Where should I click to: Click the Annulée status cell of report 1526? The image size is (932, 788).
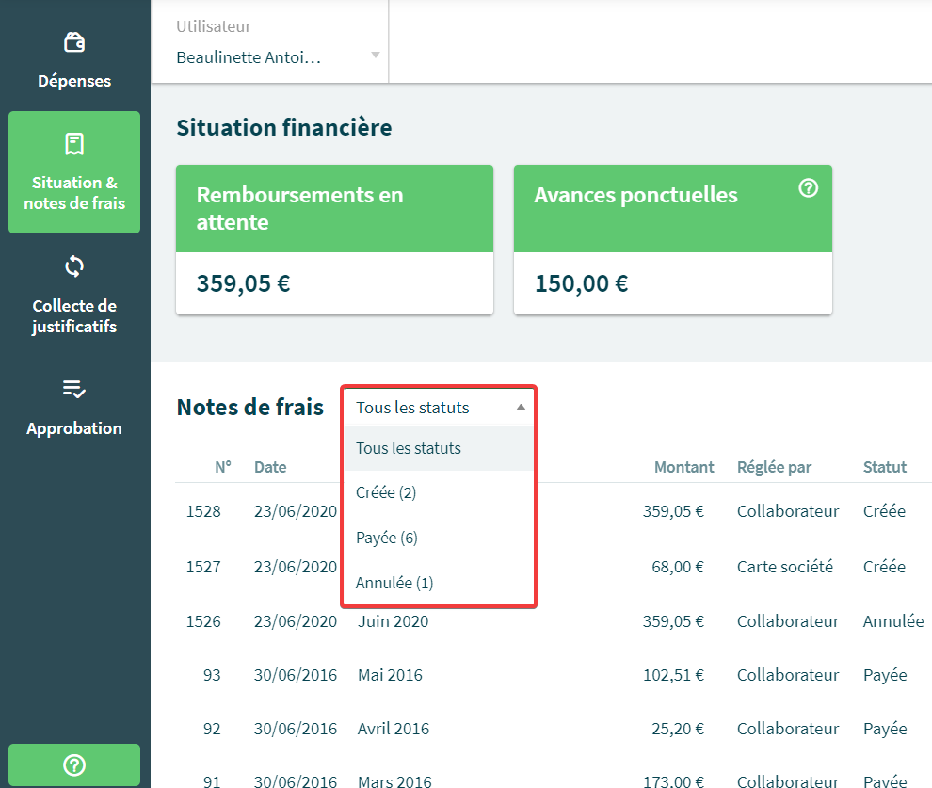[893, 621]
